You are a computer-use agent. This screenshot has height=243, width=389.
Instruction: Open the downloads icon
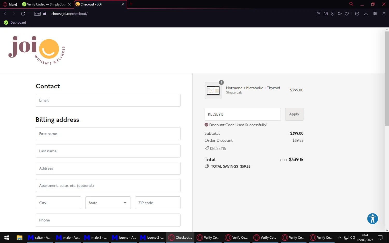[x=366, y=14]
